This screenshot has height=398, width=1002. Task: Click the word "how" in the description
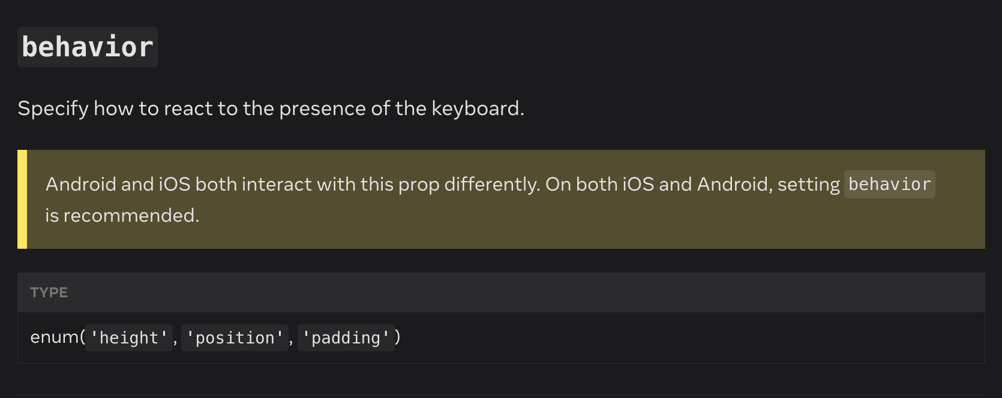pos(113,108)
